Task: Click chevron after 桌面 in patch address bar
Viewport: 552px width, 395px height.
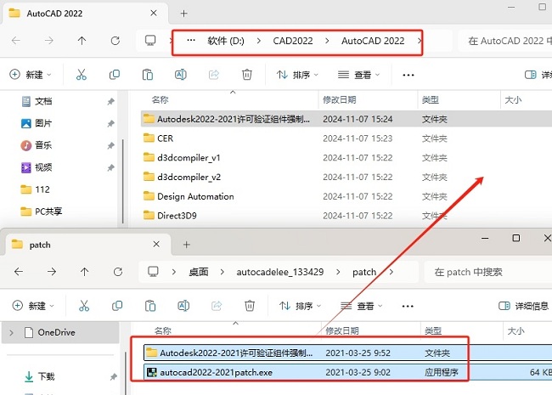Action: 222,272
